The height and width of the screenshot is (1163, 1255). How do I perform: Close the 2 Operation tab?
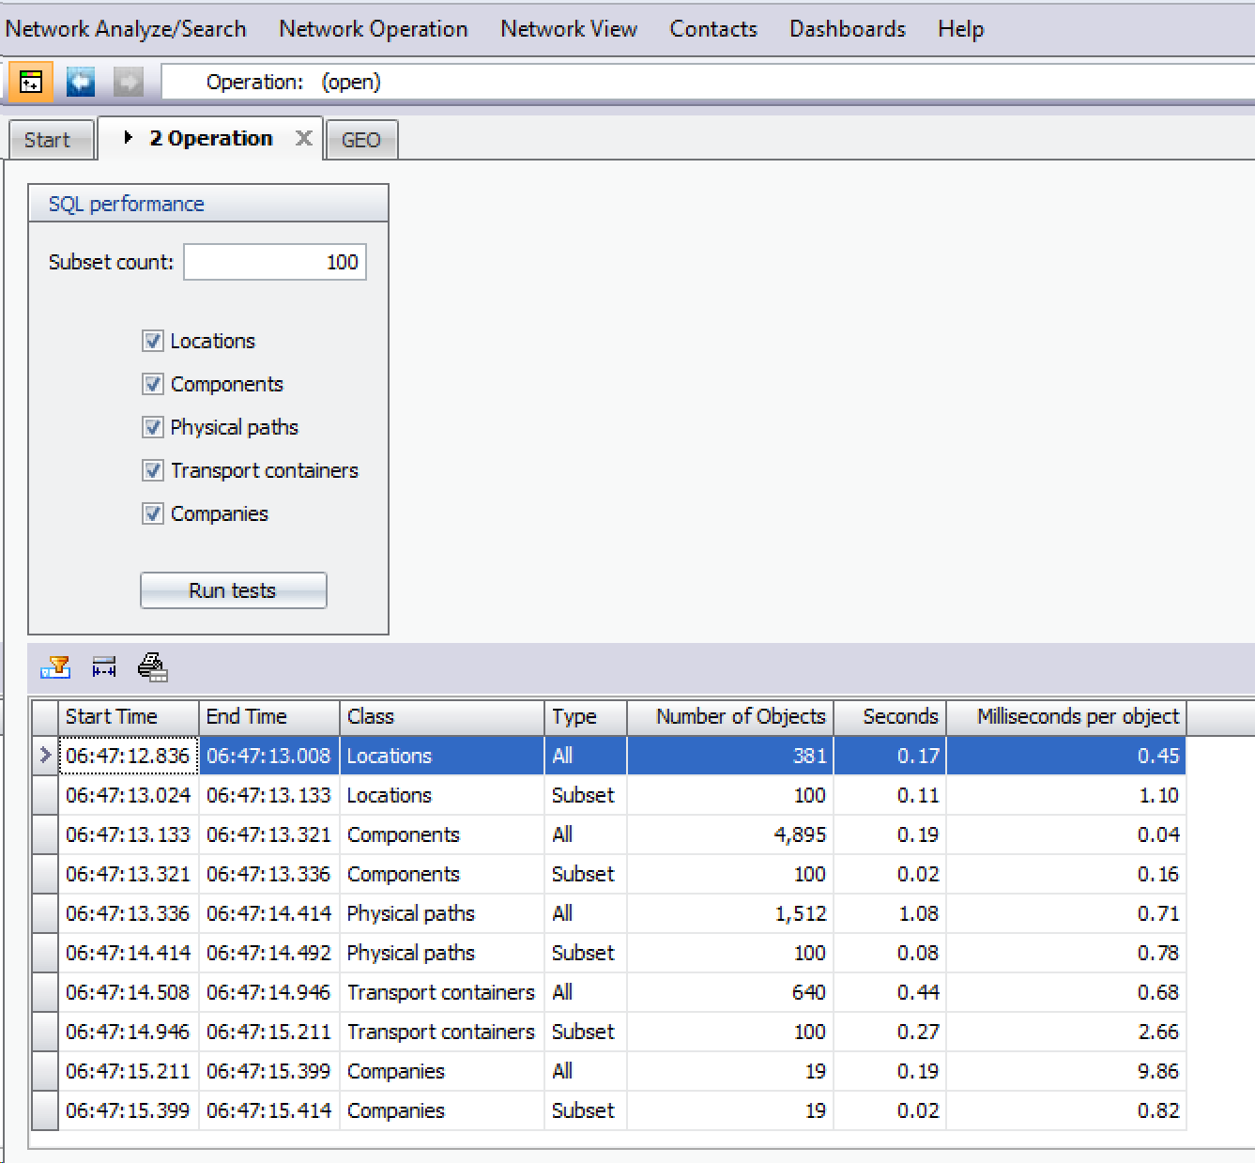304,139
